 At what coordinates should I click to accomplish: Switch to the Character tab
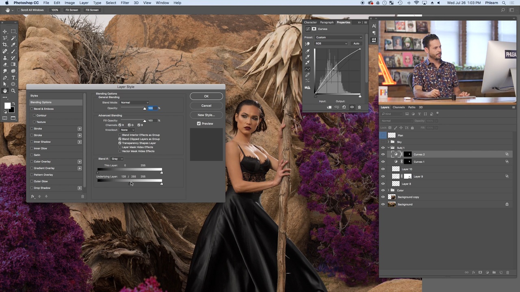pos(310,22)
